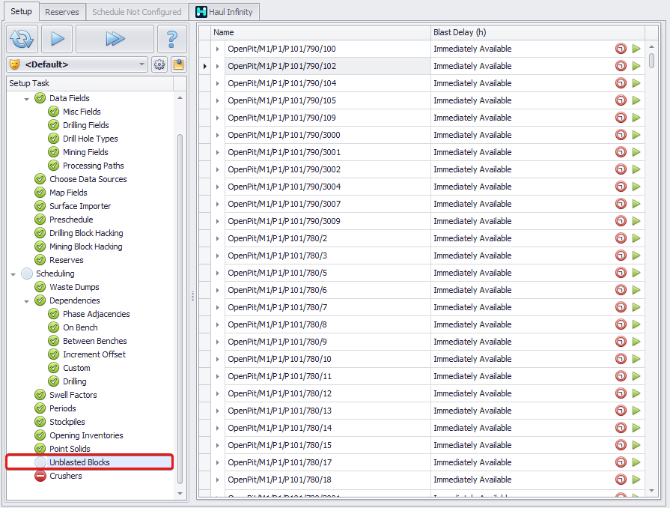Expand row OpenPit/M1/P1/P101/780/2
670x508 pixels.
tap(218, 238)
